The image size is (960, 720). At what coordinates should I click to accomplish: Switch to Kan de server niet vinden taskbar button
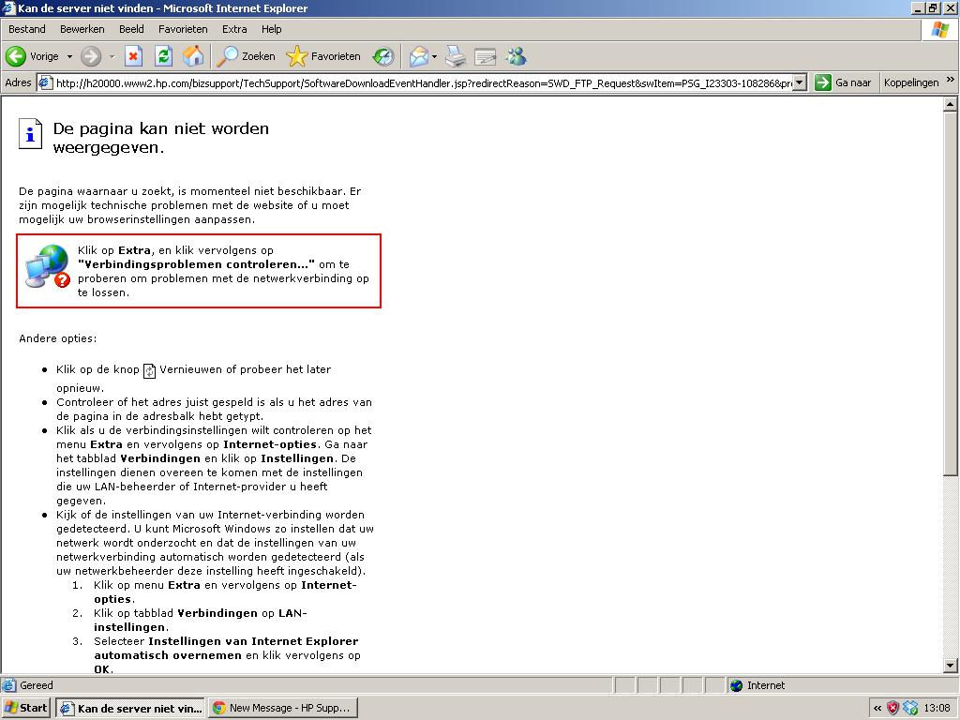[x=131, y=708]
